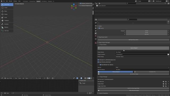Screen dimensions: 170x96
Task: Open the Edit menu
Action: 7,1
